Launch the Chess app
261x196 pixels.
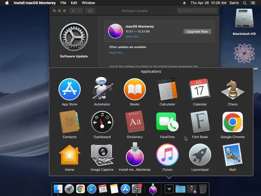point(232,90)
